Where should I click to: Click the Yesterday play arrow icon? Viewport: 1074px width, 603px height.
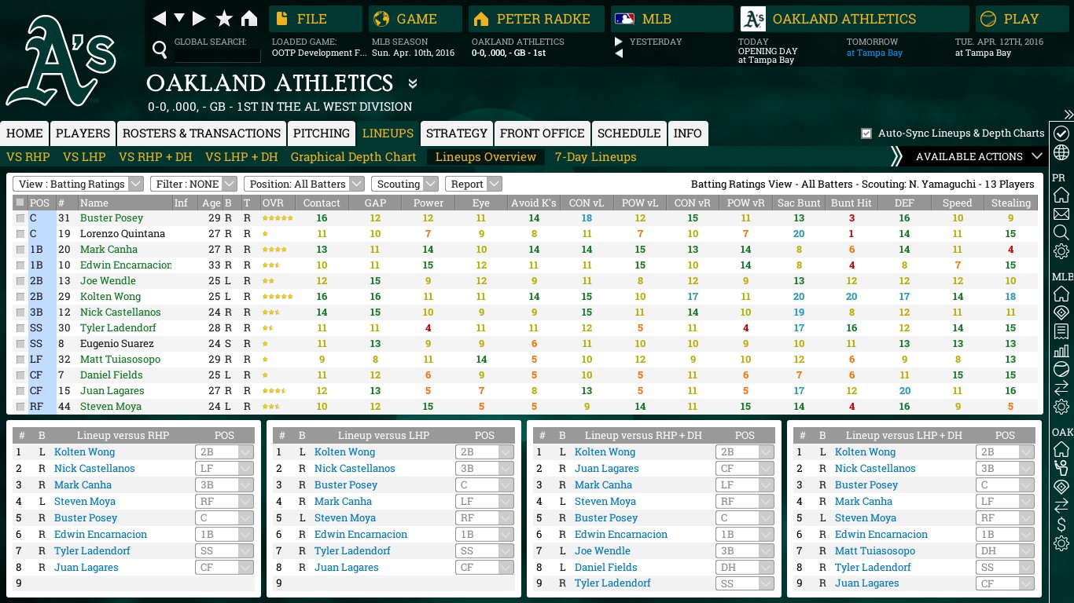(619, 42)
